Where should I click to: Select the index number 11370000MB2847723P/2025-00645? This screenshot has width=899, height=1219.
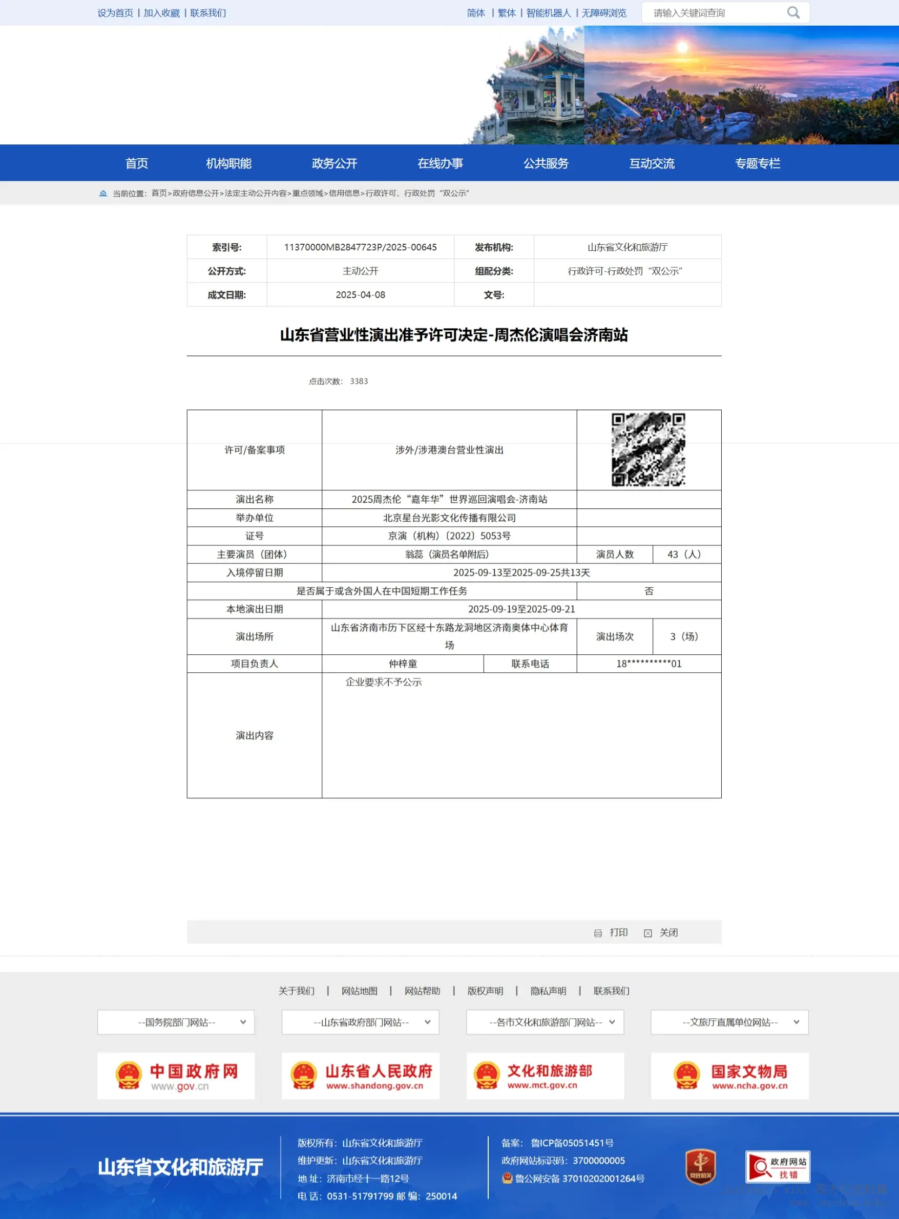(360, 247)
